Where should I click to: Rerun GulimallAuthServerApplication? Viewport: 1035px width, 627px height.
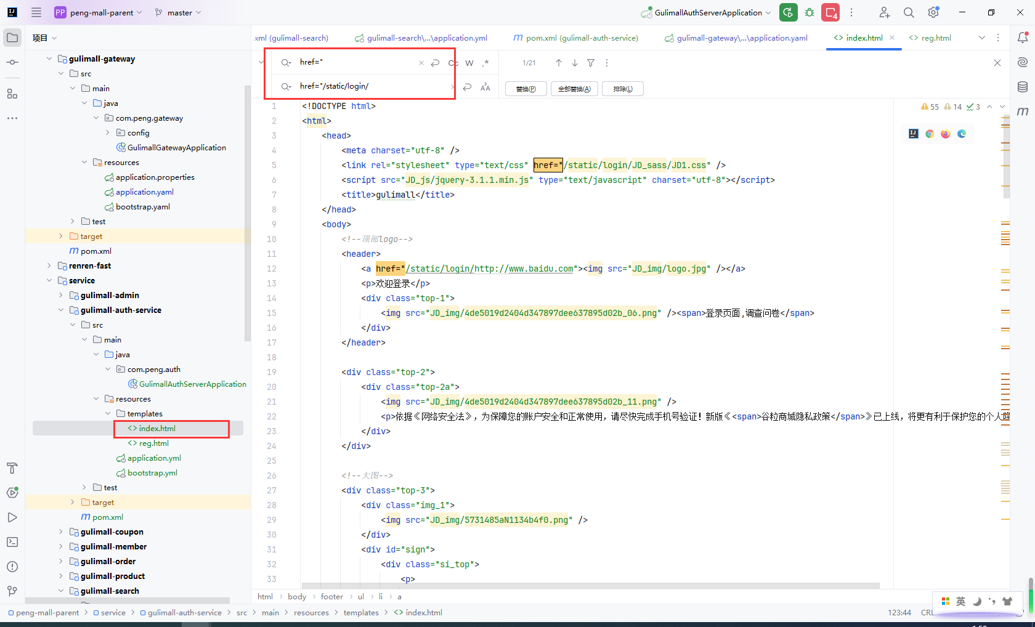[789, 12]
